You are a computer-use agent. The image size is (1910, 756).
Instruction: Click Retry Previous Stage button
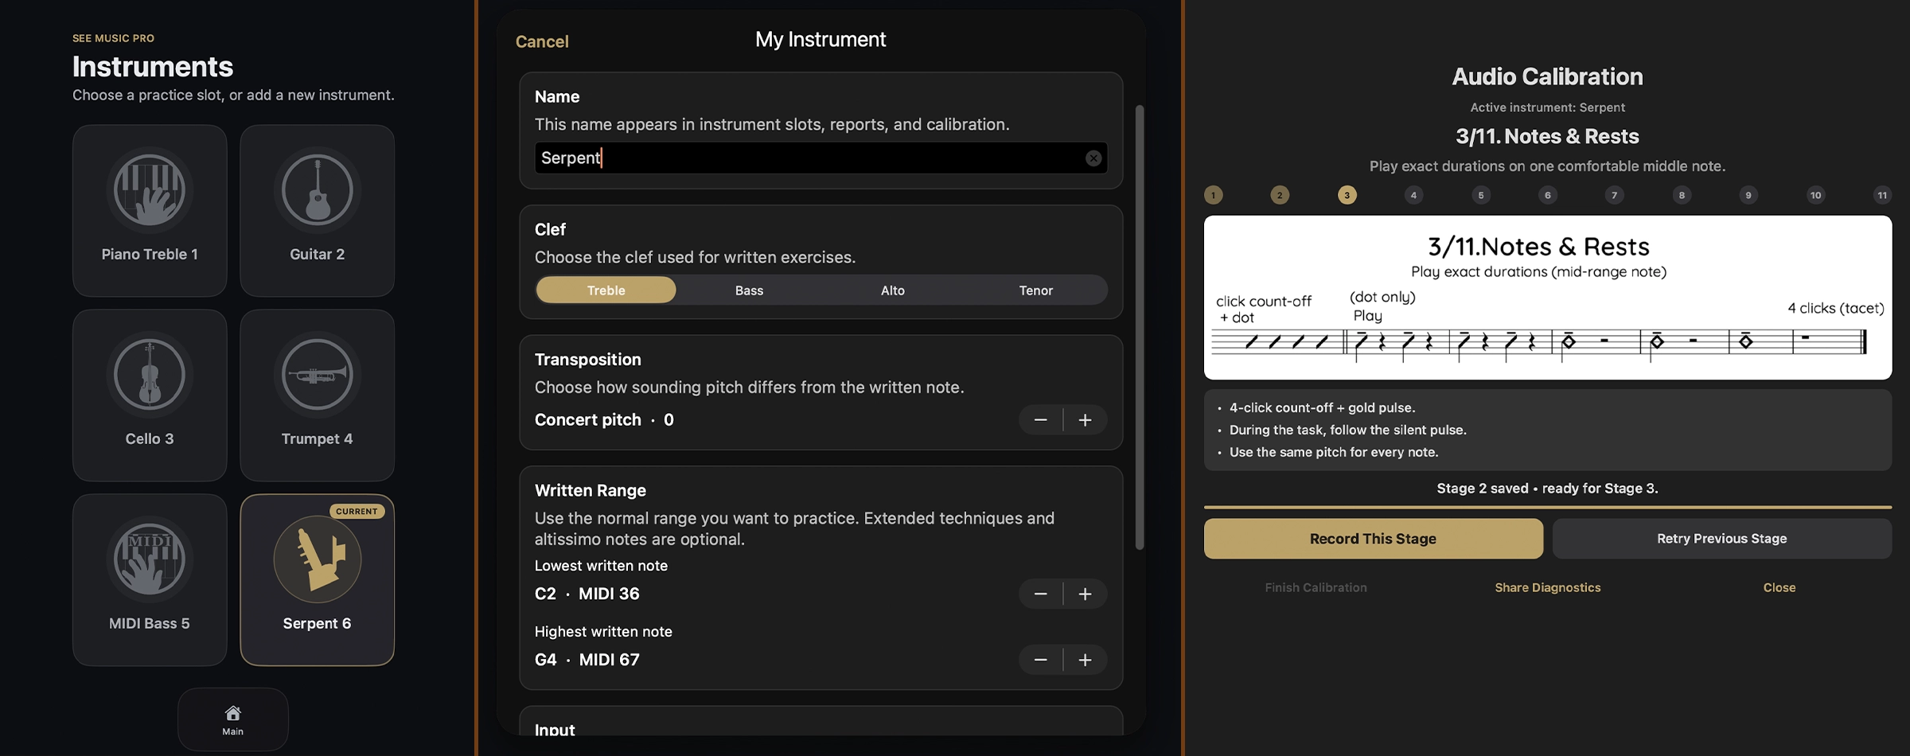[x=1721, y=539]
